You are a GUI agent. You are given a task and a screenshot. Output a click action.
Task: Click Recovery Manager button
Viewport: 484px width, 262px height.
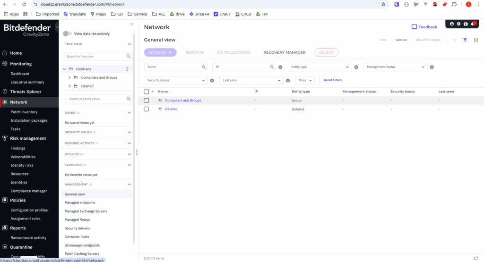coord(284,52)
